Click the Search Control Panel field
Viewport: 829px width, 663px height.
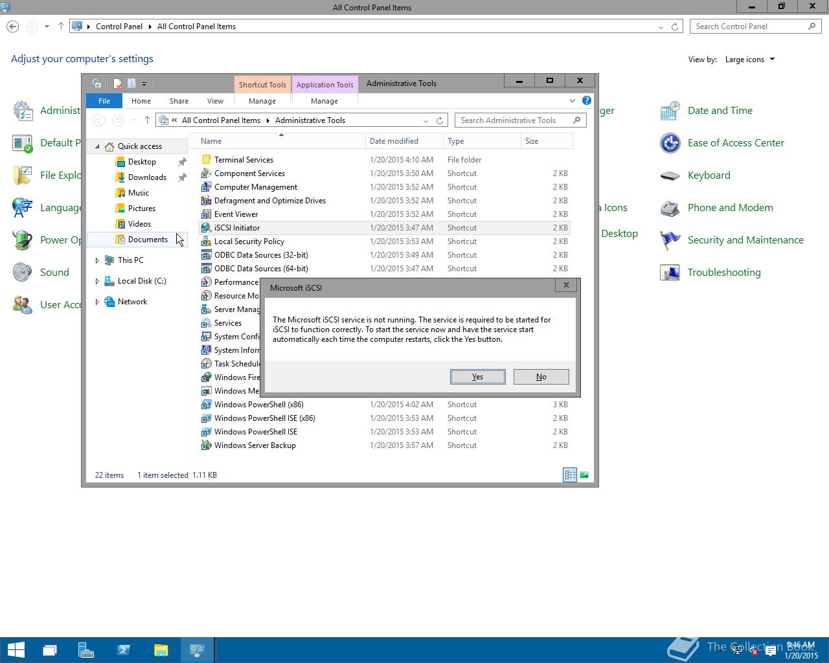click(x=756, y=27)
